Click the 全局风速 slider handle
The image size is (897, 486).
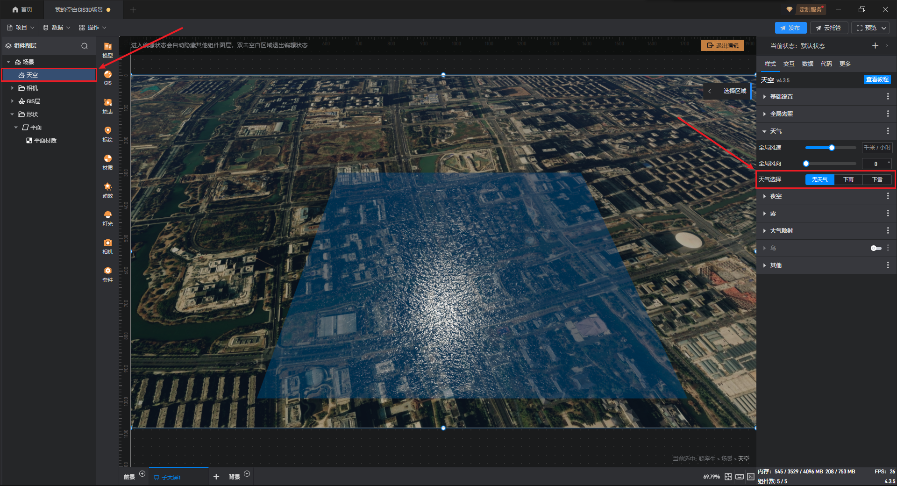[x=832, y=148]
